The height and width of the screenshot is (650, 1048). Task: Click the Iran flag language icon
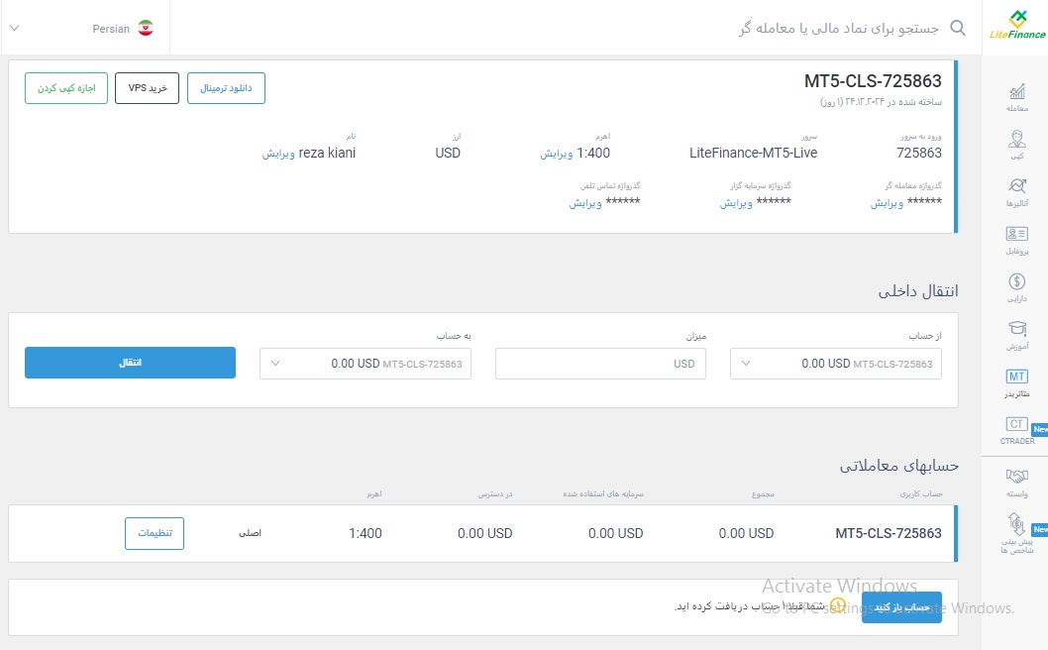pos(145,28)
